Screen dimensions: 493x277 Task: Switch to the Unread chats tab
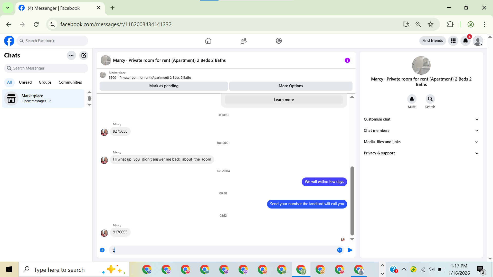click(25, 82)
